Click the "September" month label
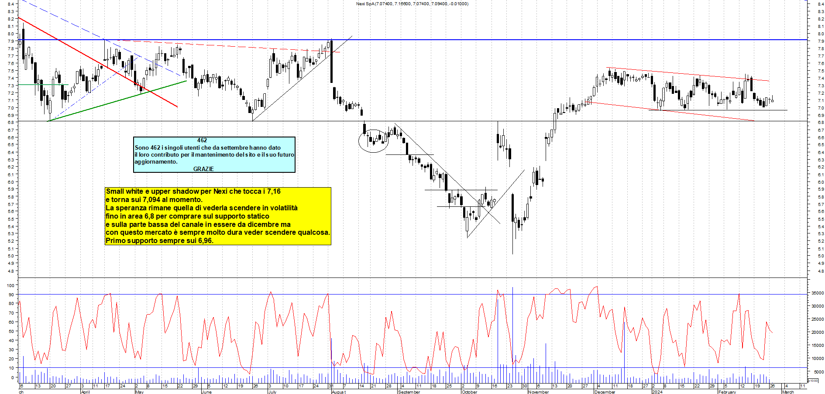 click(409, 392)
